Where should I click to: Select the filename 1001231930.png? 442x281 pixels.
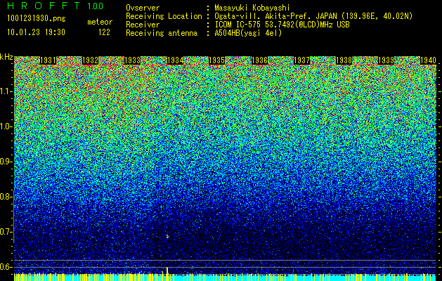[x=37, y=18]
